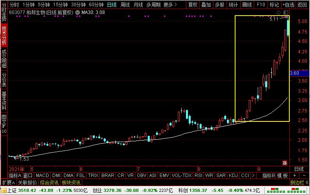Open the 板块资讯 tab
310x195 pixels.
tap(71, 183)
